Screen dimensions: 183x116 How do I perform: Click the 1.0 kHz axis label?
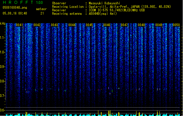point(3,52)
